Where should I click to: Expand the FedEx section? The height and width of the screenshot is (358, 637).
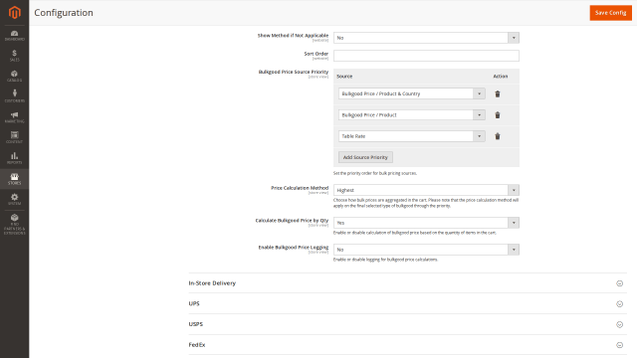tap(407, 345)
